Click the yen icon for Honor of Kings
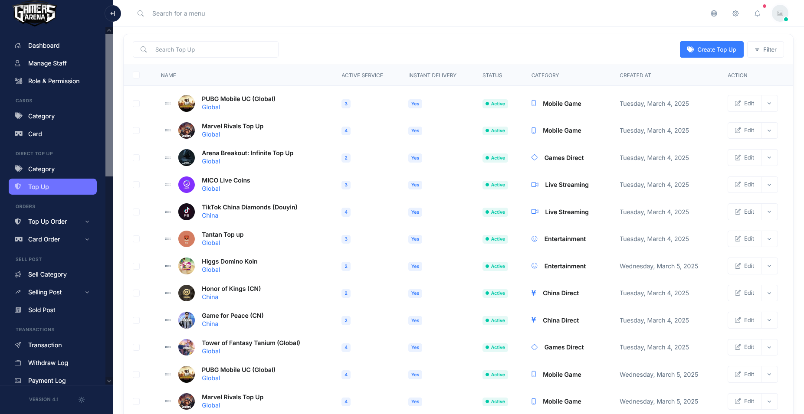Image resolution: width=804 pixels, height=414 pixels. [x=534, y=293]
